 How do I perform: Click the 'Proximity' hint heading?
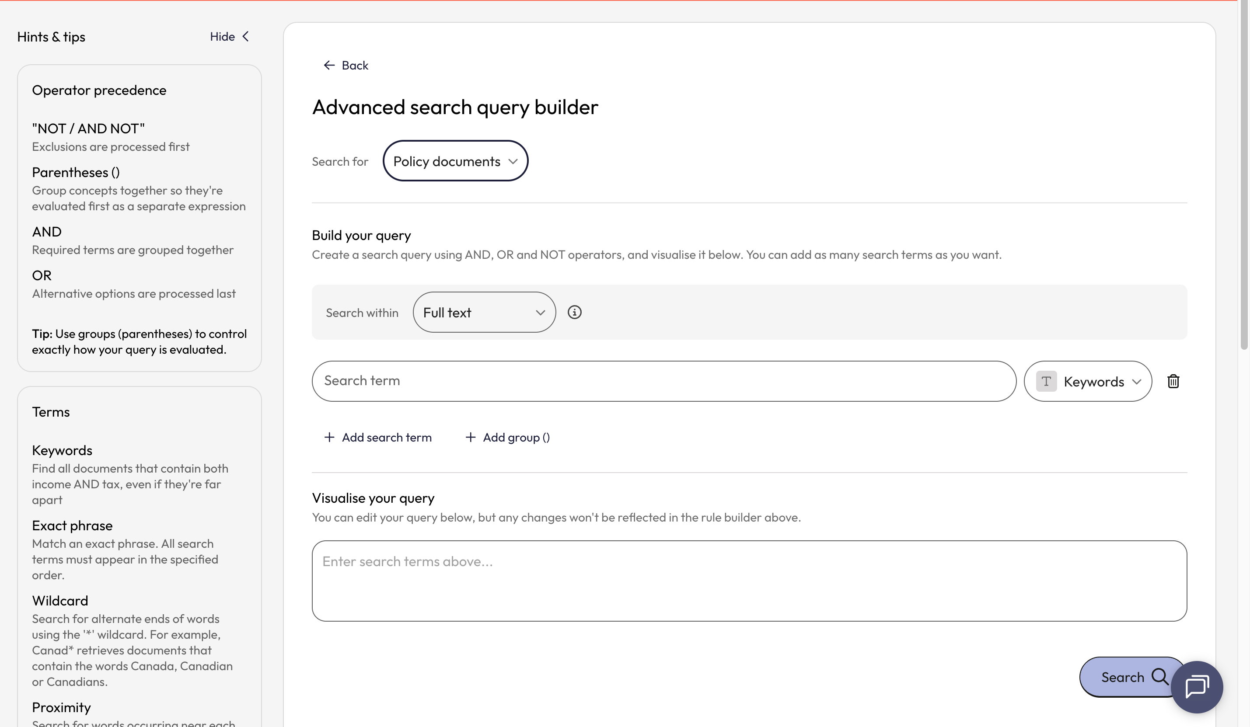pyautogui.click(x=62, y=707)
